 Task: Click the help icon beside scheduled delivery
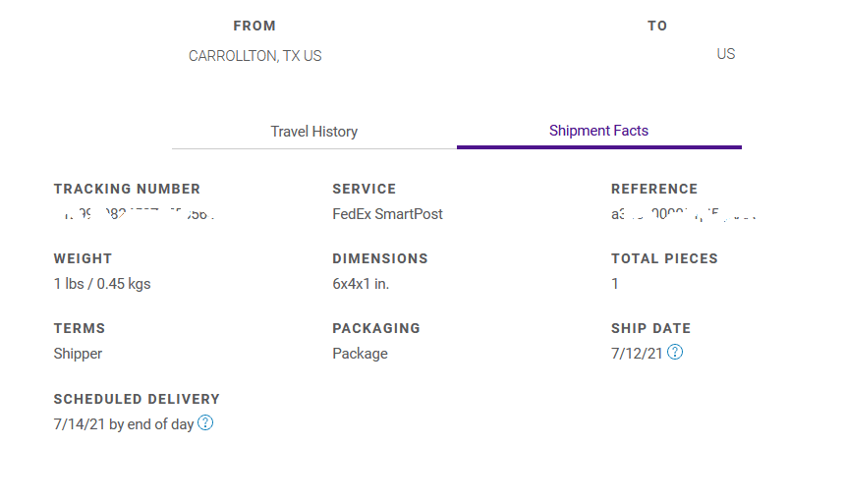tap(205, 423)
